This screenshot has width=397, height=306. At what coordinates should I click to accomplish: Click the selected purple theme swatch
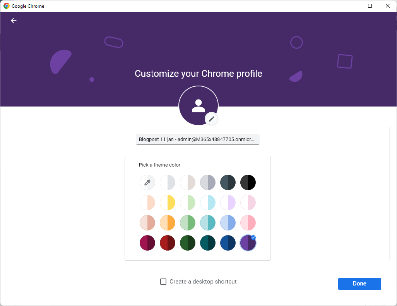coord(248,243)
